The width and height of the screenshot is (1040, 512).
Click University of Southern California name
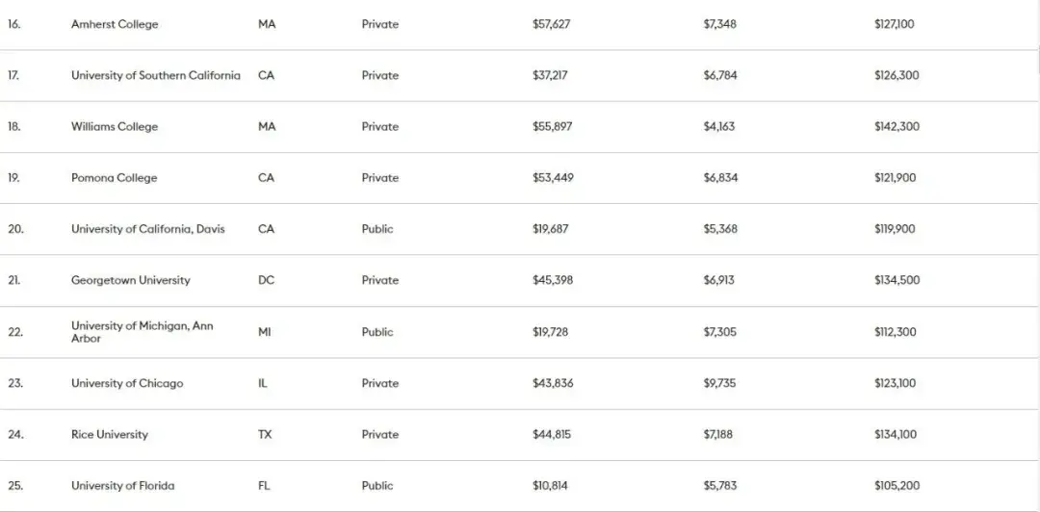pos(155,75)
